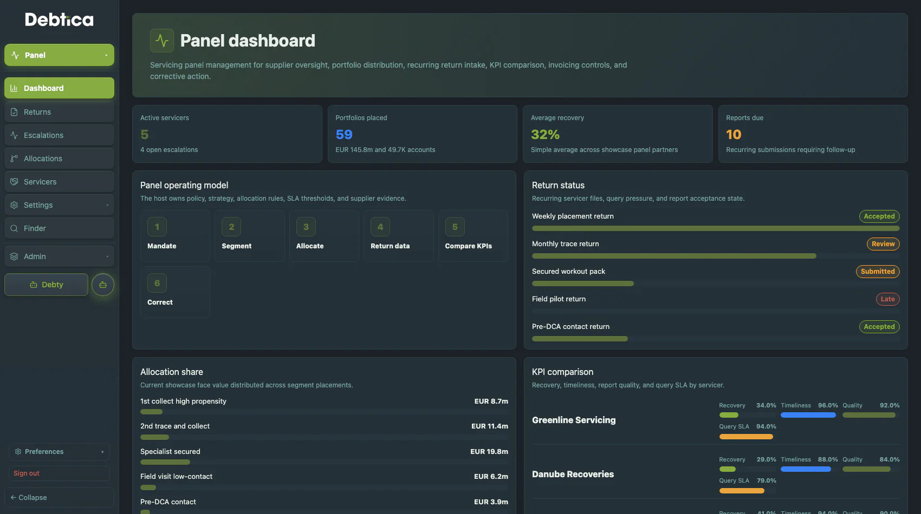Navigate to Allocations
This screenshot has height=514, width=921.
pyautogui.click(x=59, y=159)
